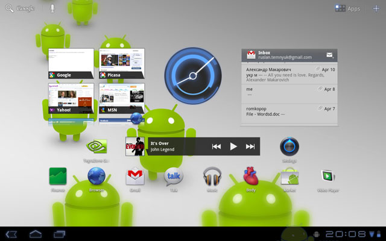Open email from Александр Макарович dated Apr 10
This screenshot has height=241, width=386.
(289, 75)
